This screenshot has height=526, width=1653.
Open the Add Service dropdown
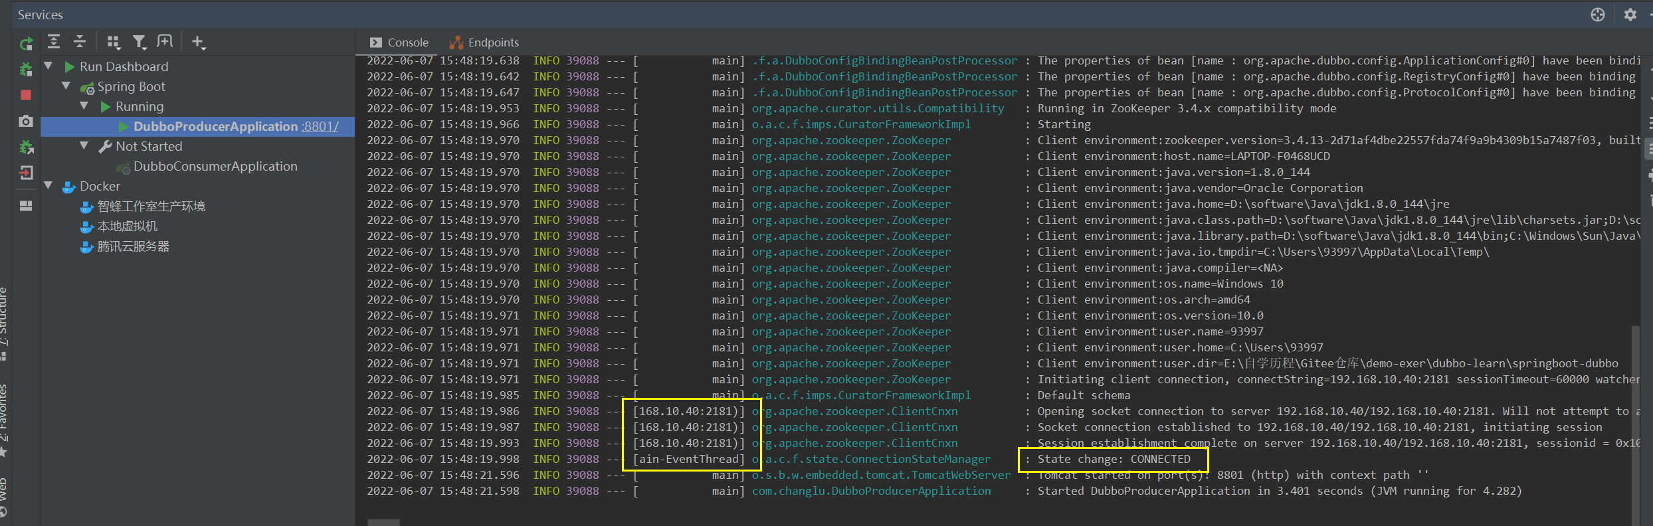(x=198, y=43)
